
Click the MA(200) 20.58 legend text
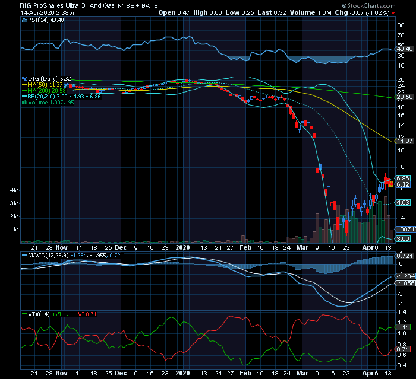pyautogui.click(x=47, y=91)
